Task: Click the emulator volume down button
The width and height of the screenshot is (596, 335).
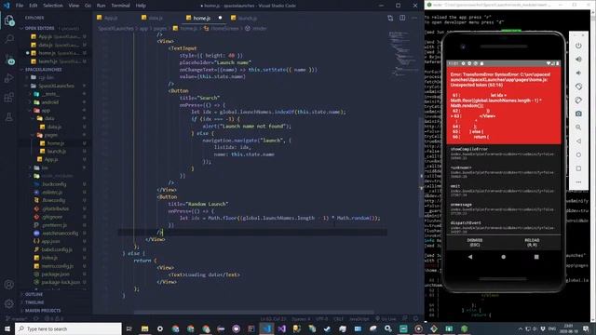Action: point(578,73)
